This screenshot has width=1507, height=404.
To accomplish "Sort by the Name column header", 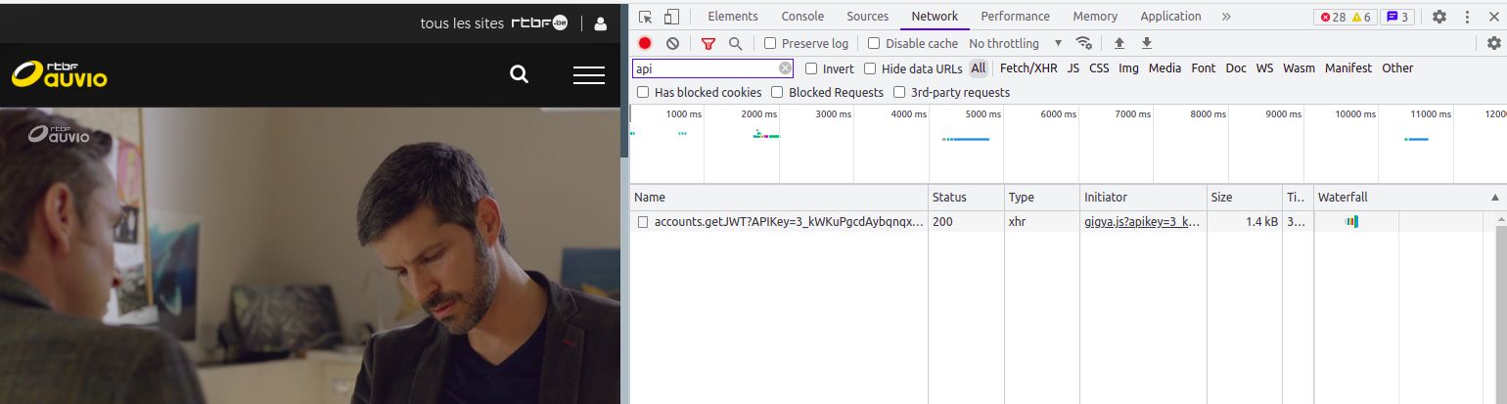I will [779, 198].
